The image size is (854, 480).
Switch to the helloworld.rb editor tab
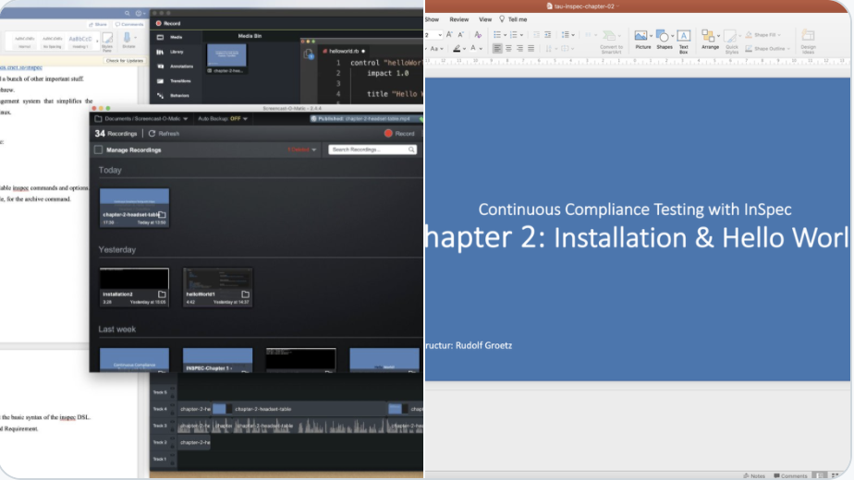(x=344, y=51)
